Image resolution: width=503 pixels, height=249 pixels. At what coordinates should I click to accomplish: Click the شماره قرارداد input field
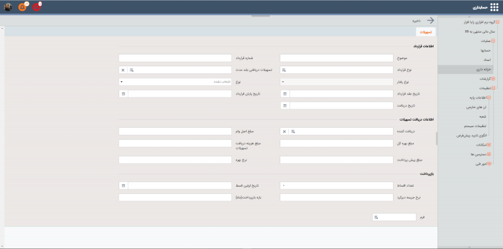pyautogui.click(x=175, y=58)
